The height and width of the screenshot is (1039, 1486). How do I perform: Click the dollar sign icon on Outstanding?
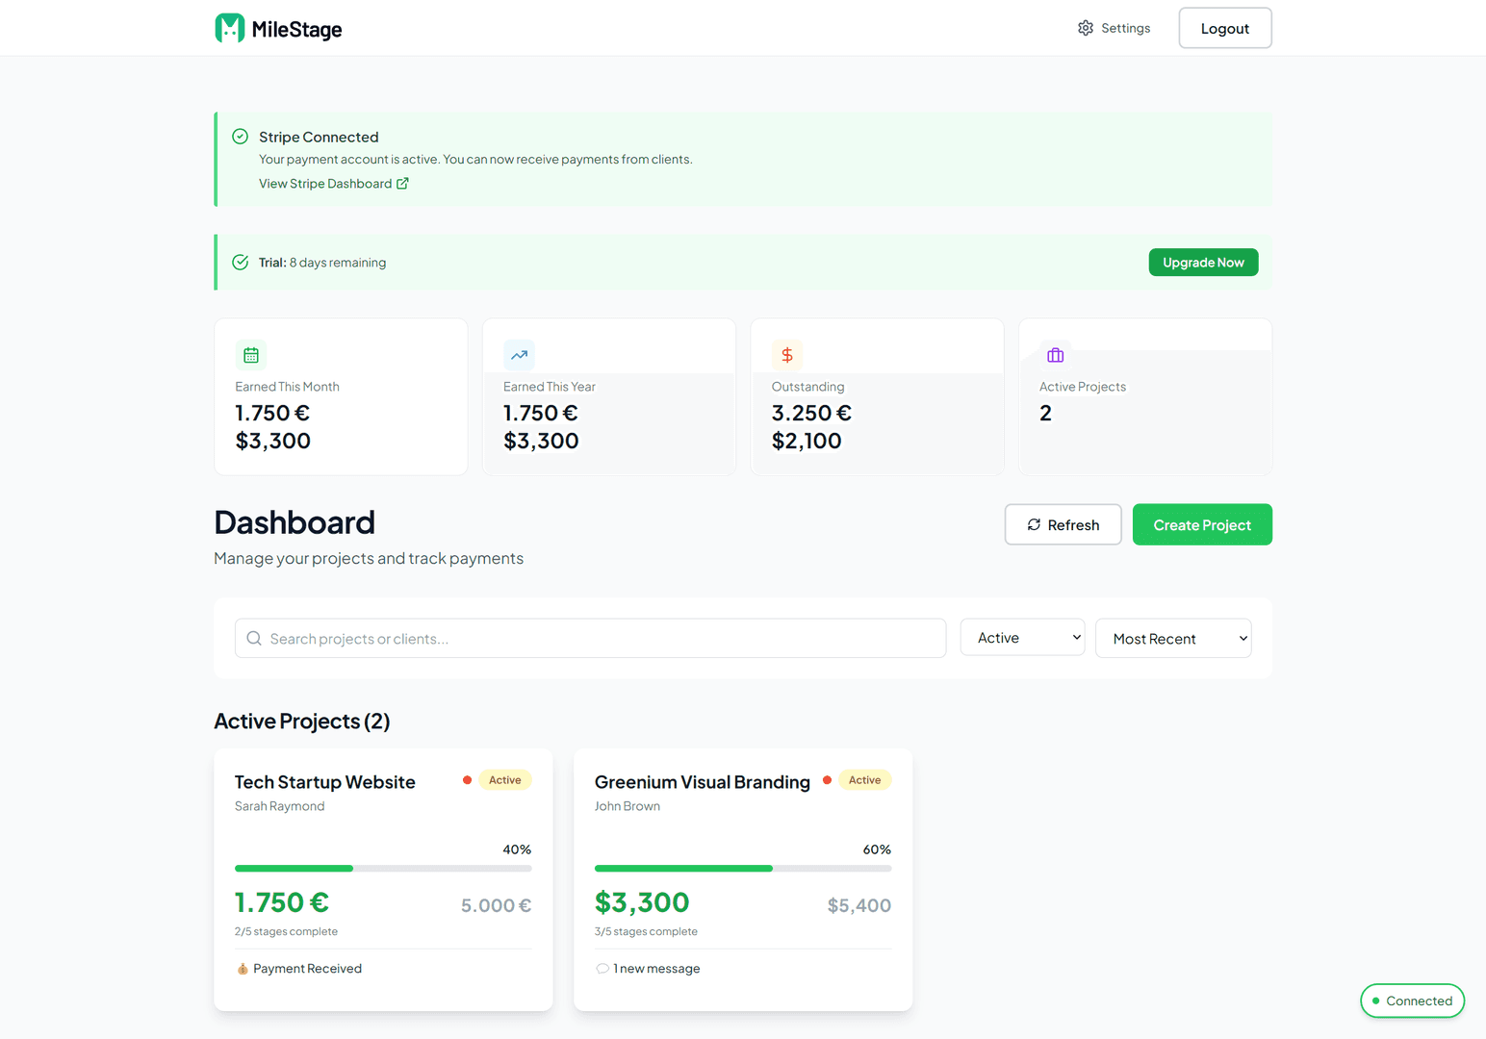(x=787, y=355)
